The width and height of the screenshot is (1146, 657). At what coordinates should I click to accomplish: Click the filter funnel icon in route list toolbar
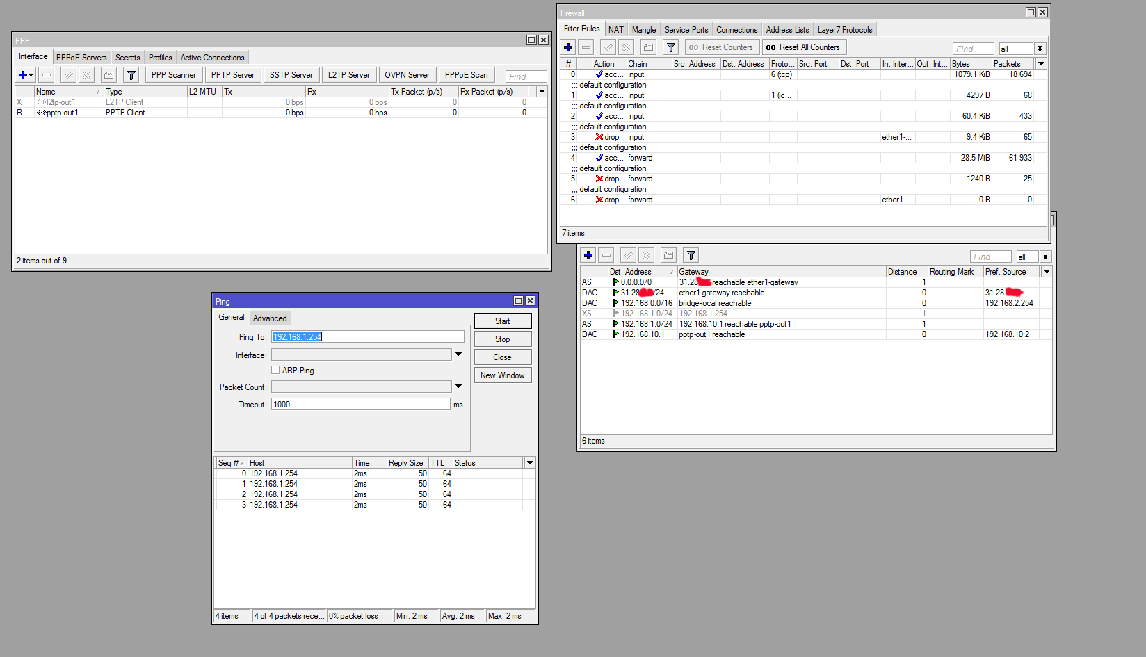tap(691, 255)
